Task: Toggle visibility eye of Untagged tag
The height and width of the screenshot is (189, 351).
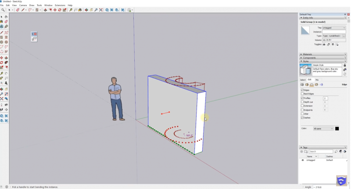Action: click(x=302, y=160)
